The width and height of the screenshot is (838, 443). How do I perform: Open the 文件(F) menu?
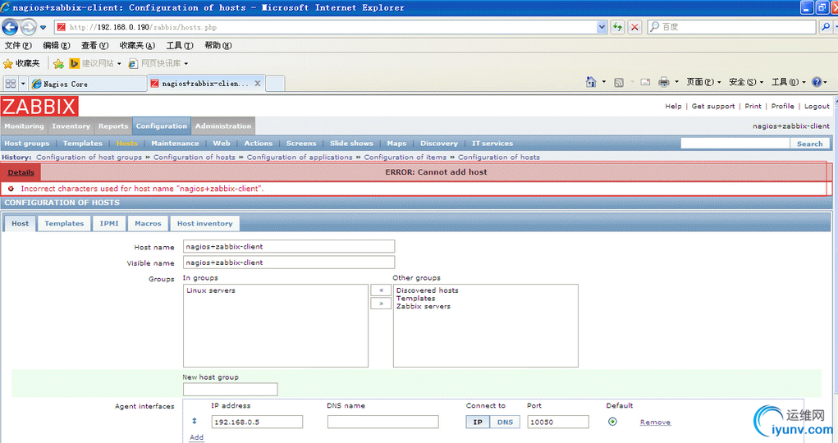[18, 45]
